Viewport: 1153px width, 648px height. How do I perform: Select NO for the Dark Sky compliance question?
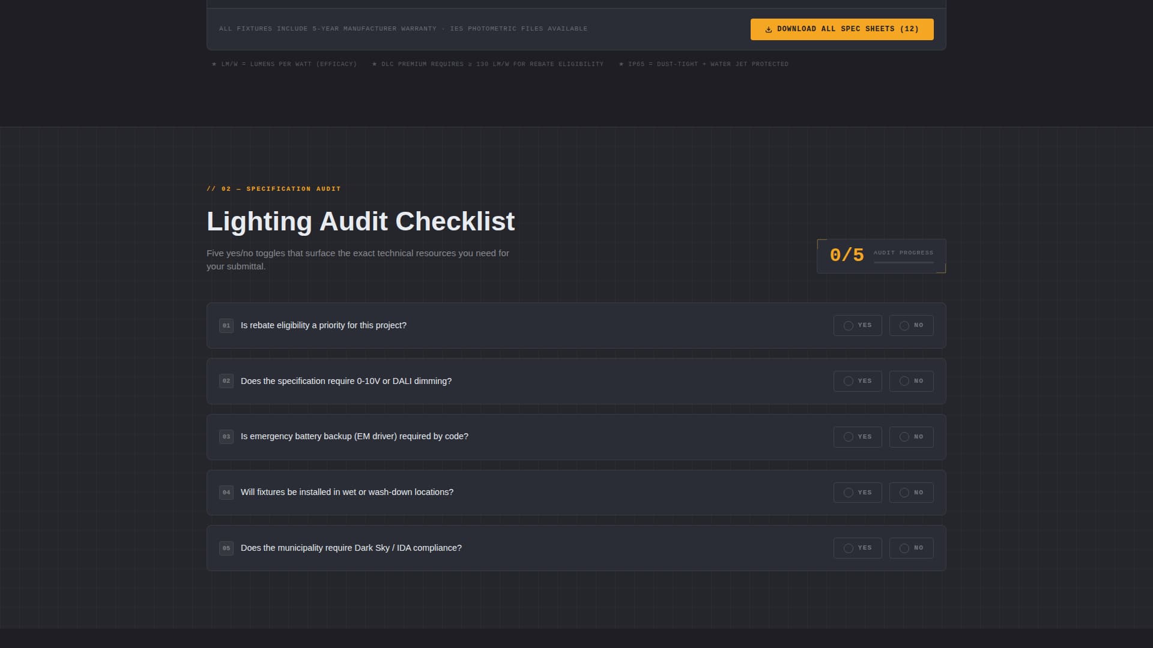point(911,548)
